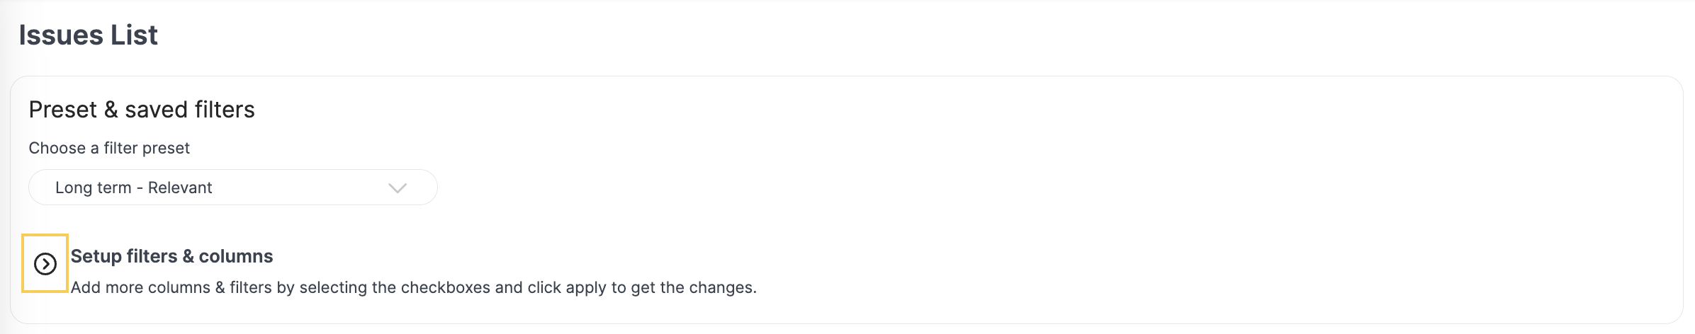Click the Issues List page title

[x=88, y=35]
